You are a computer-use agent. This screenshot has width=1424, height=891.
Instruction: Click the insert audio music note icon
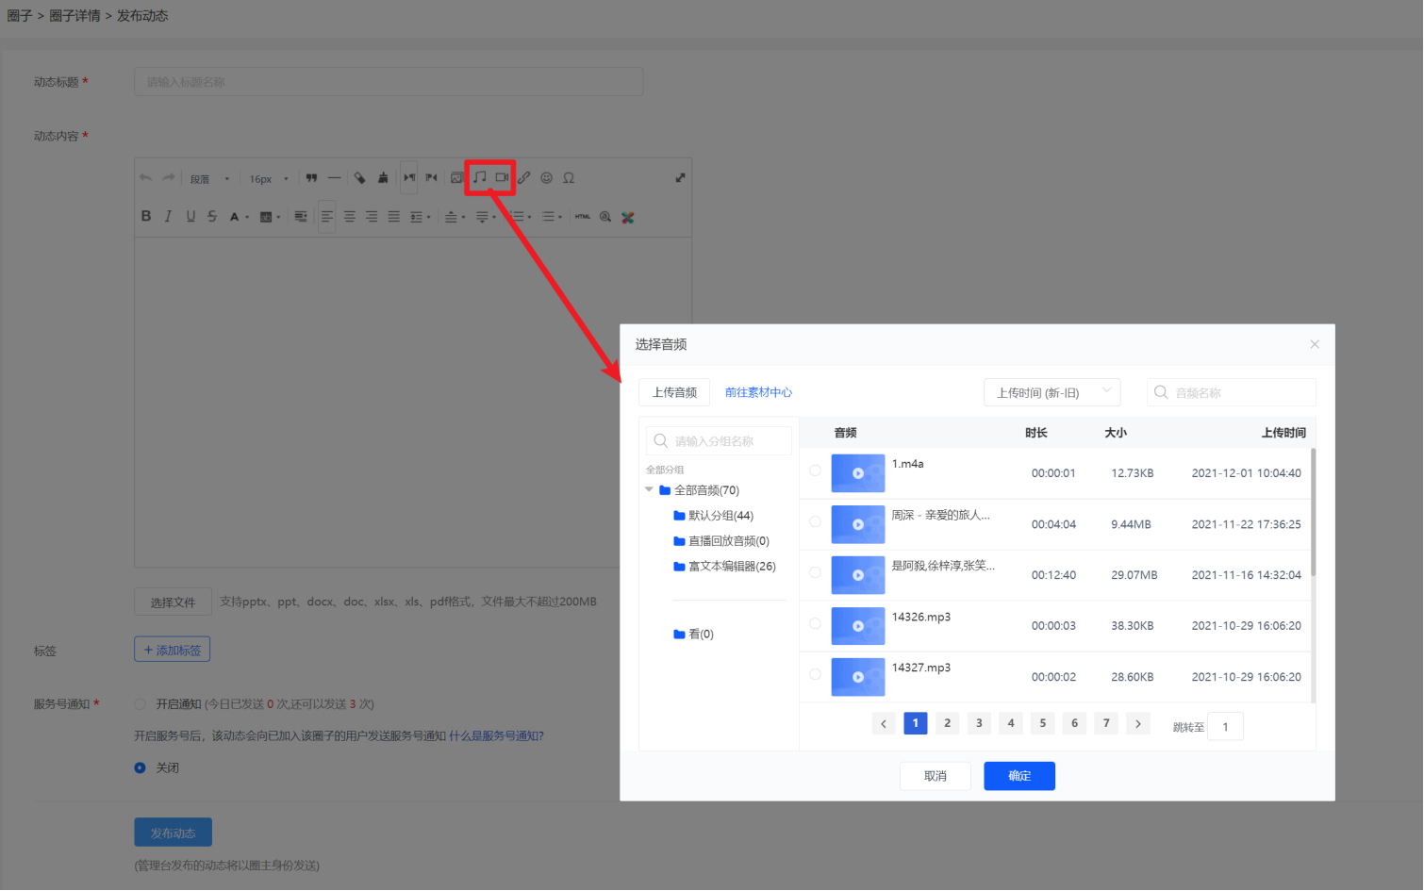click(x=479, y=177)
